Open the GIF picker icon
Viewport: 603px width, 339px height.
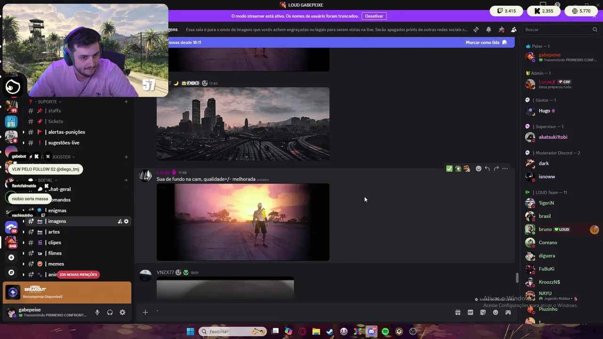470,313
